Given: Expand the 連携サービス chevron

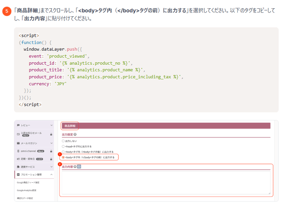Looking at the screenshot, I should [x=51, y=166].
